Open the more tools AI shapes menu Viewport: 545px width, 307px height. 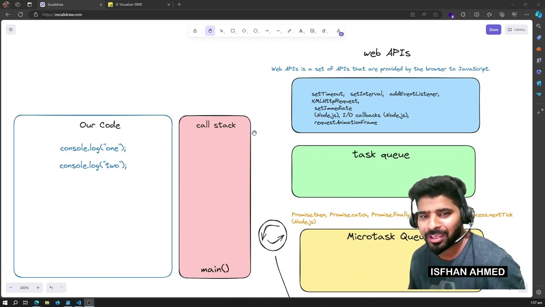coord(339,31)
